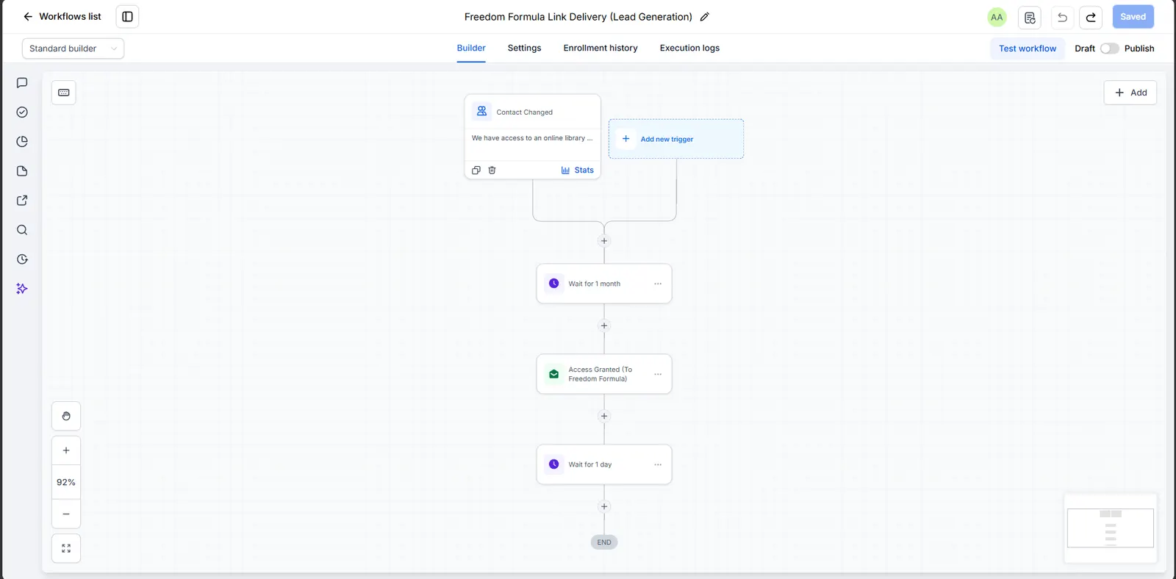Viewport: 1176px width, 579px height.
Task: Click the minimap thumbnail
Action: coord(1110,528)
